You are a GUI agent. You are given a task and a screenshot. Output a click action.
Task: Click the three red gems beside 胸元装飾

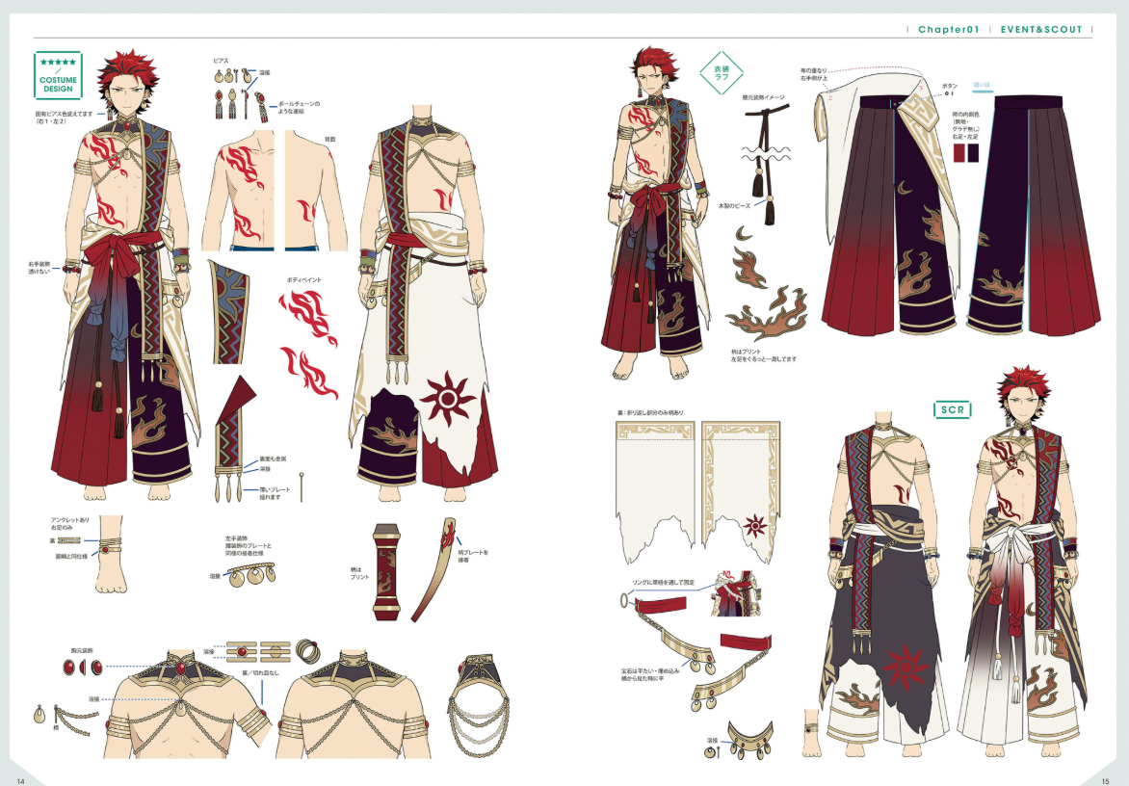[83, 668]
